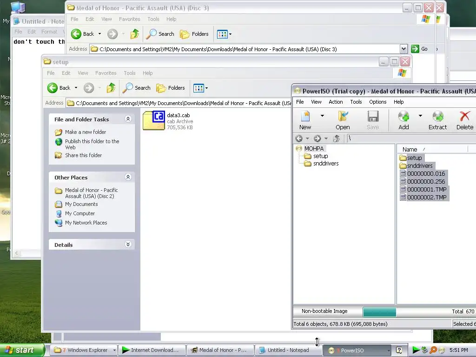Expand the Details panel

tap(128, 245)
